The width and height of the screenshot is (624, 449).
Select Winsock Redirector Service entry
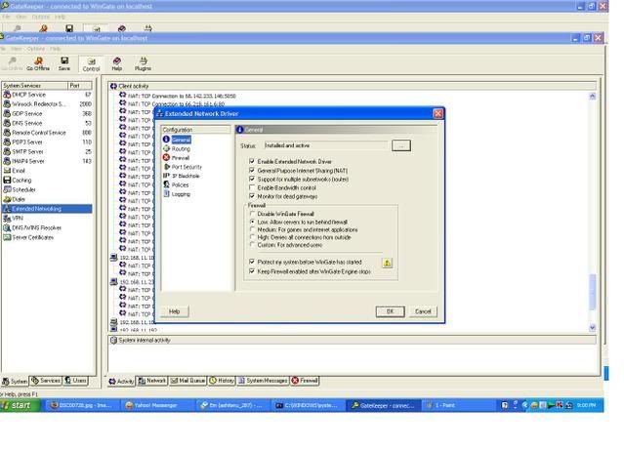point(47,104)
